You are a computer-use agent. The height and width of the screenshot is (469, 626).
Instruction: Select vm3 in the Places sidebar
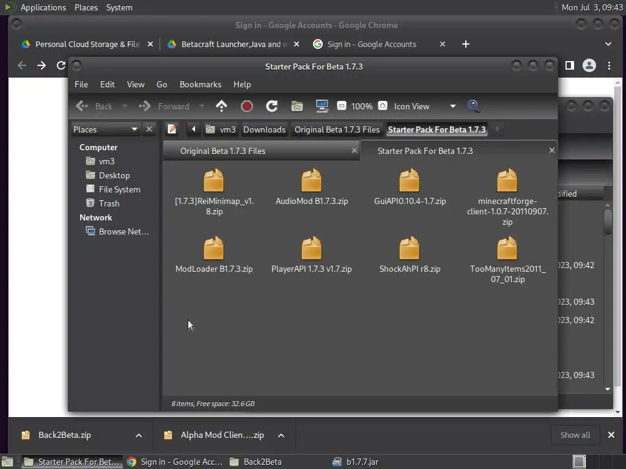coord(106,161)
